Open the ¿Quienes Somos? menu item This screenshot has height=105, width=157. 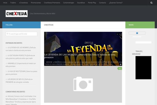coord(116,3)
